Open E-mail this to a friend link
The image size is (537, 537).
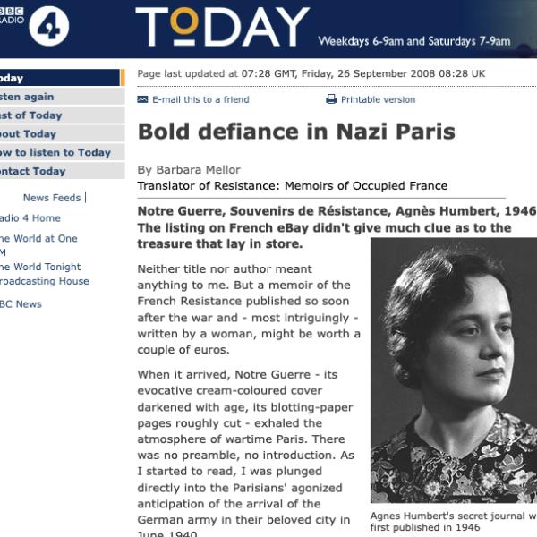200,99
